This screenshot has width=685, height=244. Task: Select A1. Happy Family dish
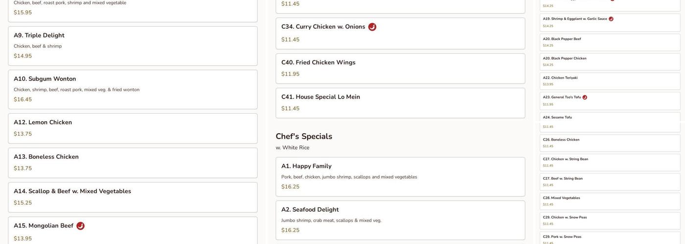(x=400, y=177)
